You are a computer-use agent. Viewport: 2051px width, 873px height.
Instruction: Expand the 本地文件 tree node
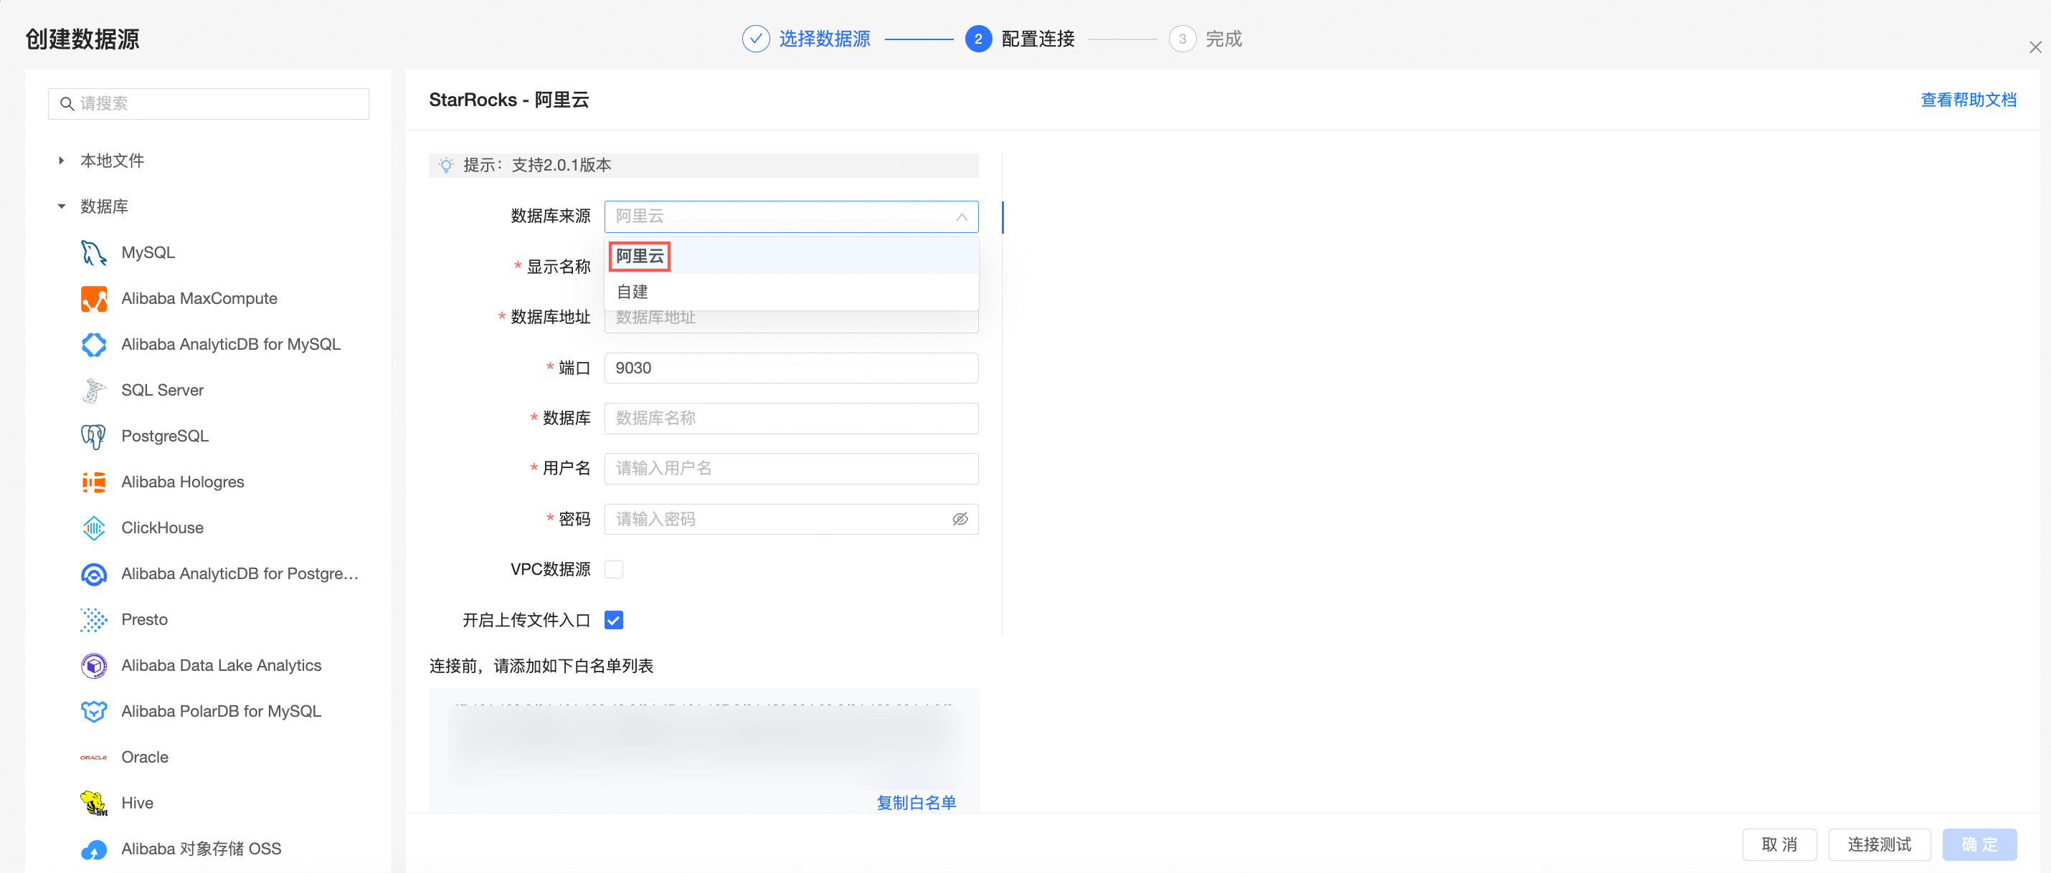coord(61,161)
